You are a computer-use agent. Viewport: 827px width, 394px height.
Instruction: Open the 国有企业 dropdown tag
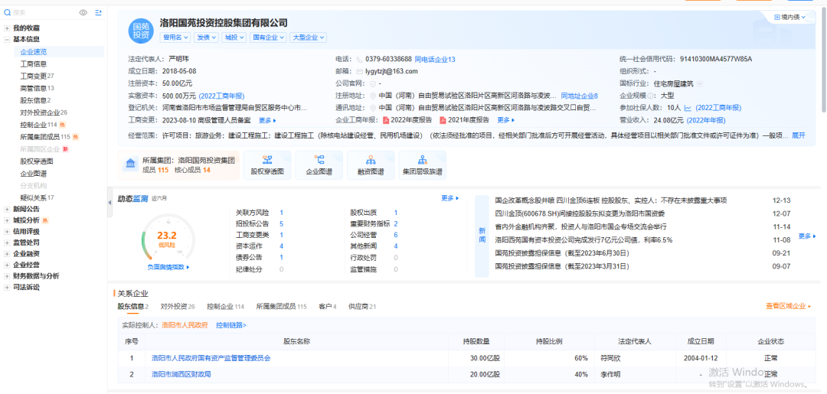coord(267,37)
